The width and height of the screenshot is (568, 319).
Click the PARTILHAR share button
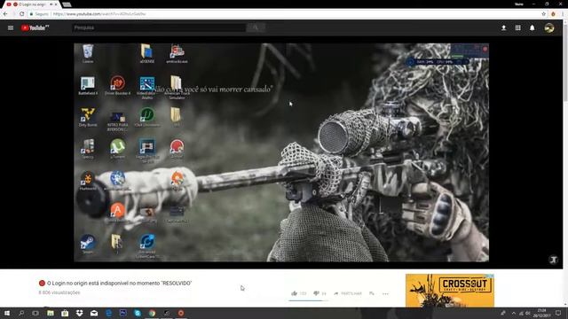coord(348,293)
